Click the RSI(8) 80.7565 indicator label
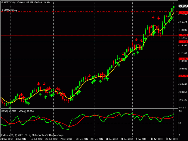 pyautogui.click(x=9, y=111)
